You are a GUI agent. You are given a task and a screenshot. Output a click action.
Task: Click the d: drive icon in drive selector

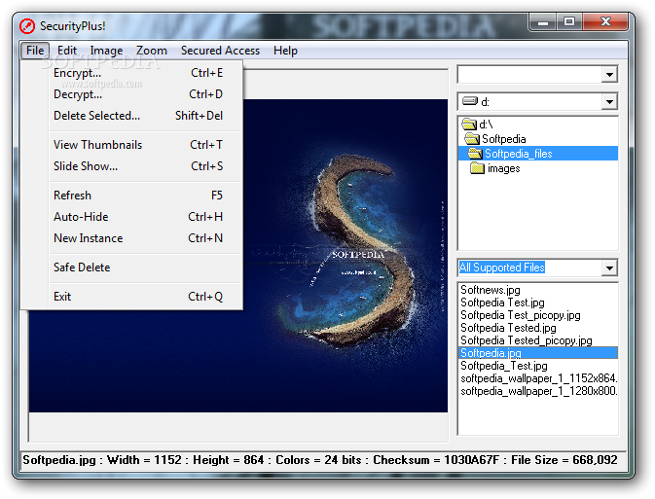pos(470,101)
